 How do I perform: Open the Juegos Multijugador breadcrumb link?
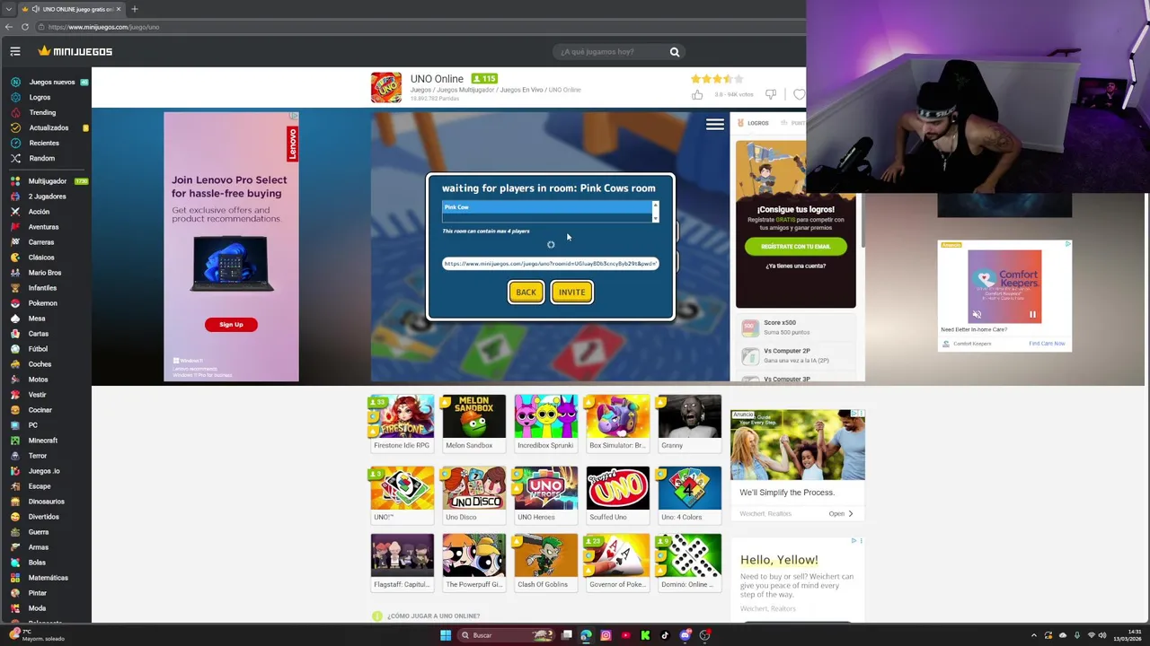465,90
